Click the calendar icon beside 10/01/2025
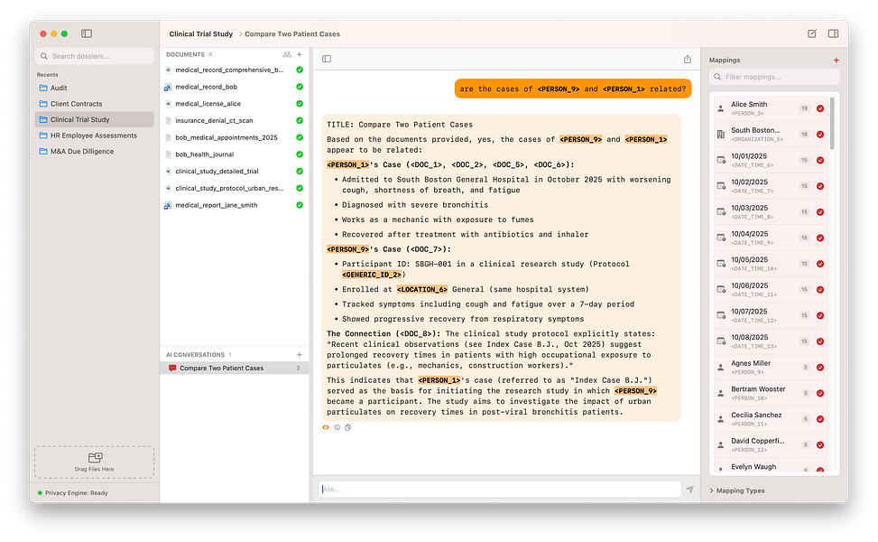This screenshot has width=878, height=542. (x=721, y=160)
